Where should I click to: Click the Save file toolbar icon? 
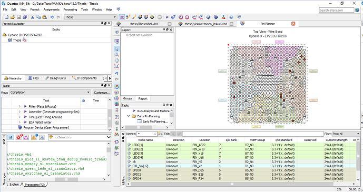coord(19,17)
